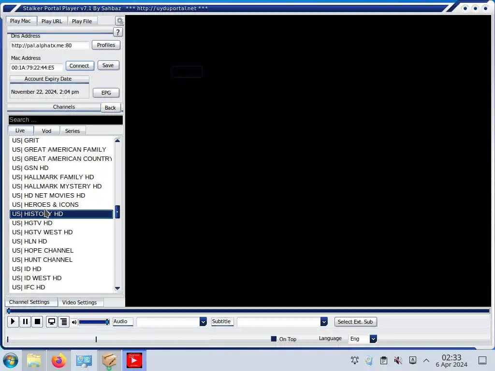Open the clipboard tray icon

point(383,360)
